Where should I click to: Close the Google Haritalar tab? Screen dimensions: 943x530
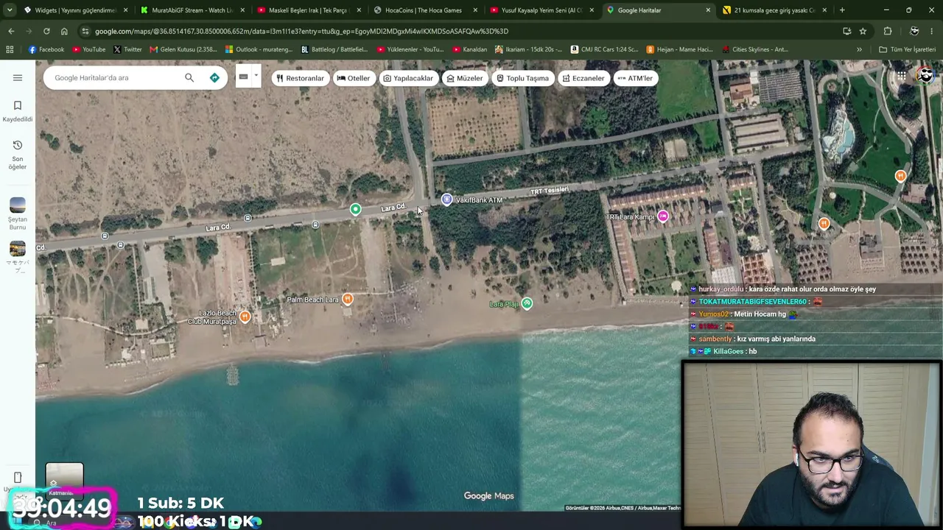click(708, 10)
